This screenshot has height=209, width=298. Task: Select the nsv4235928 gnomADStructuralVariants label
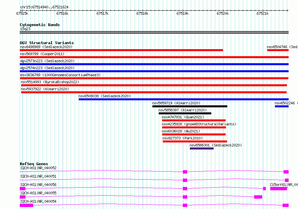click(199, 124)
